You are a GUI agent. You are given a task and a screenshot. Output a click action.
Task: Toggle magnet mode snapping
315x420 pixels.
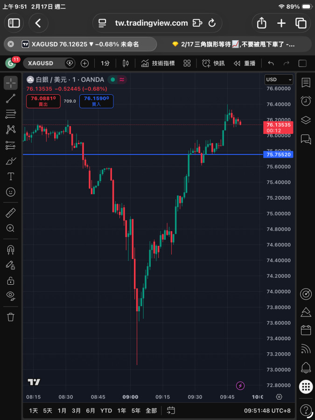[11, 250]
